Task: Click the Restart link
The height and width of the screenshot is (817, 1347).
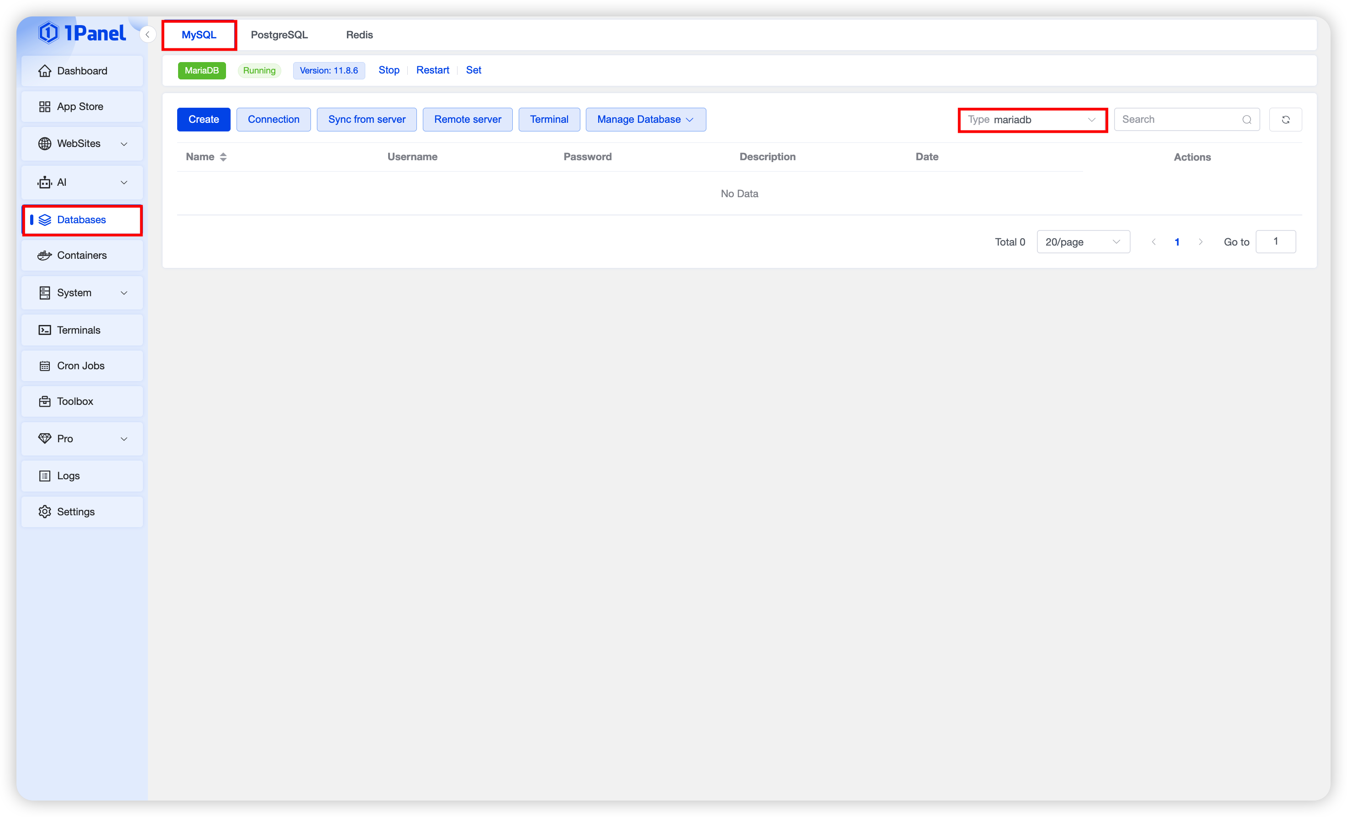Action: (x=432, y=70)
